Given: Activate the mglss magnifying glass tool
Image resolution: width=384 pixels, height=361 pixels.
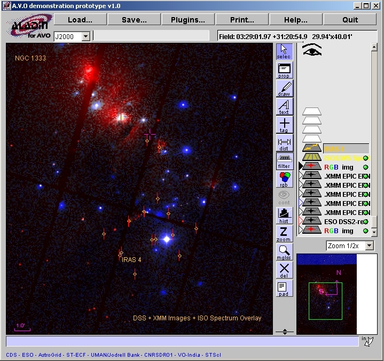Looking at the screenshot, I should tap(284, 252).
